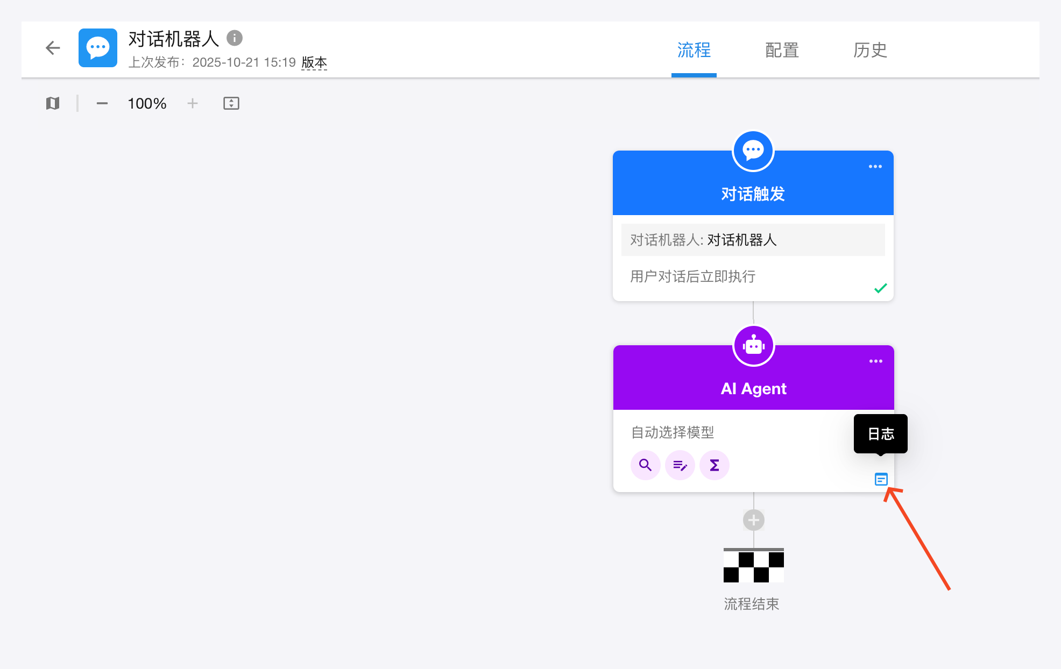Image resolution: width=1061 pixels, height=669 pixels.
Task: Zoom out with the minus icon
Action: point(102,103)
